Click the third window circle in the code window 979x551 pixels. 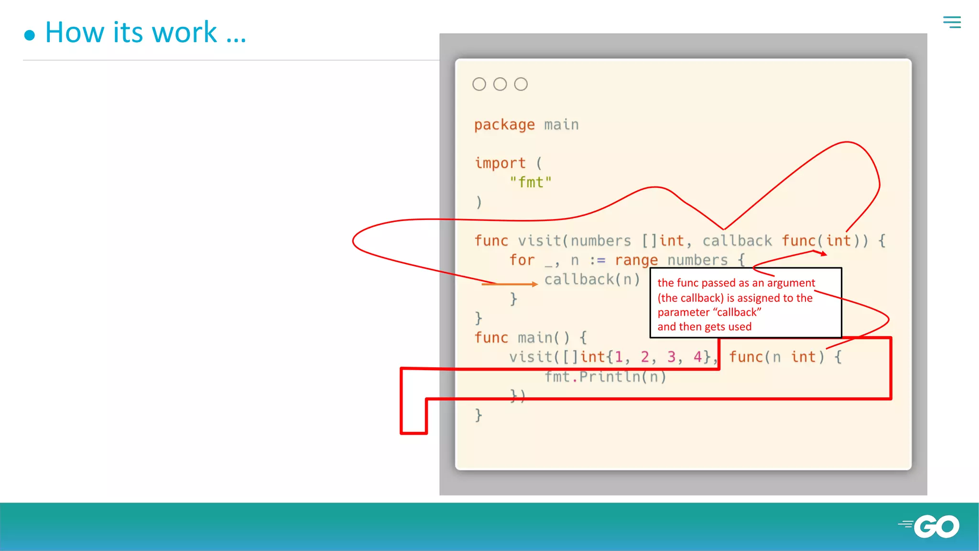521,84
